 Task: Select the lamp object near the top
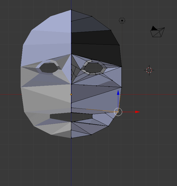122,21
